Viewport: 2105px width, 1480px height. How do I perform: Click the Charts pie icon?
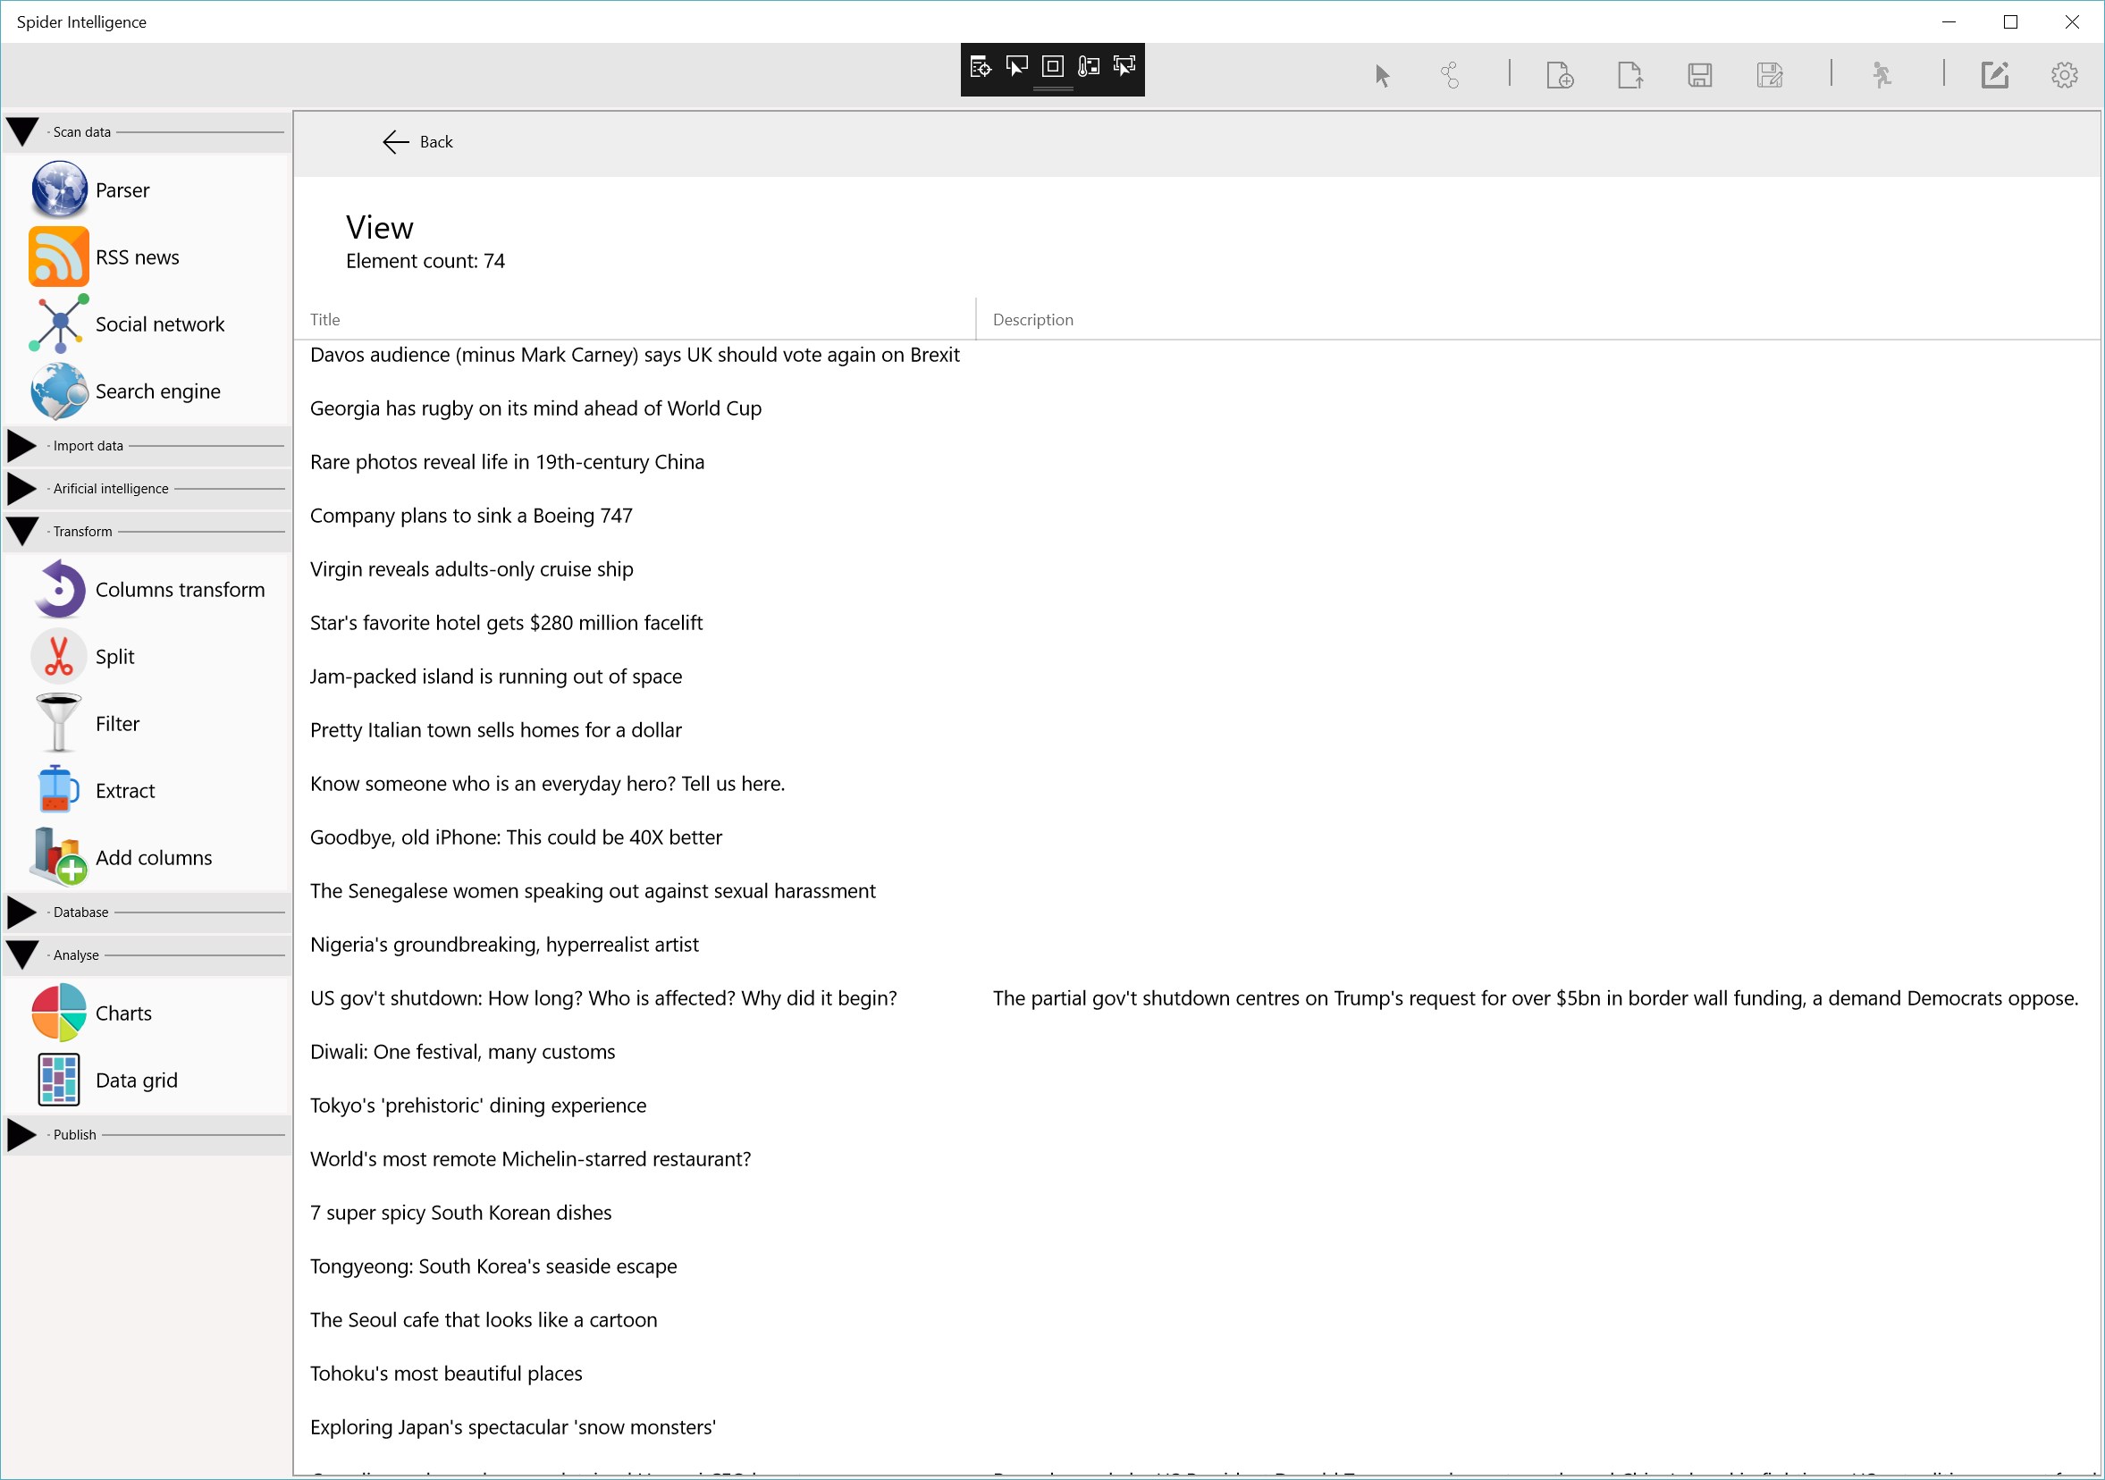click(x=59, y=1013)
